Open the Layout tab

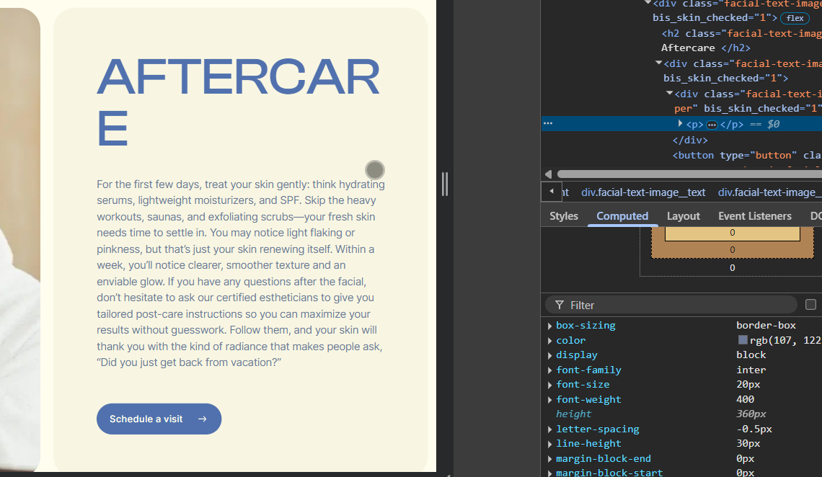coord(683,216)
